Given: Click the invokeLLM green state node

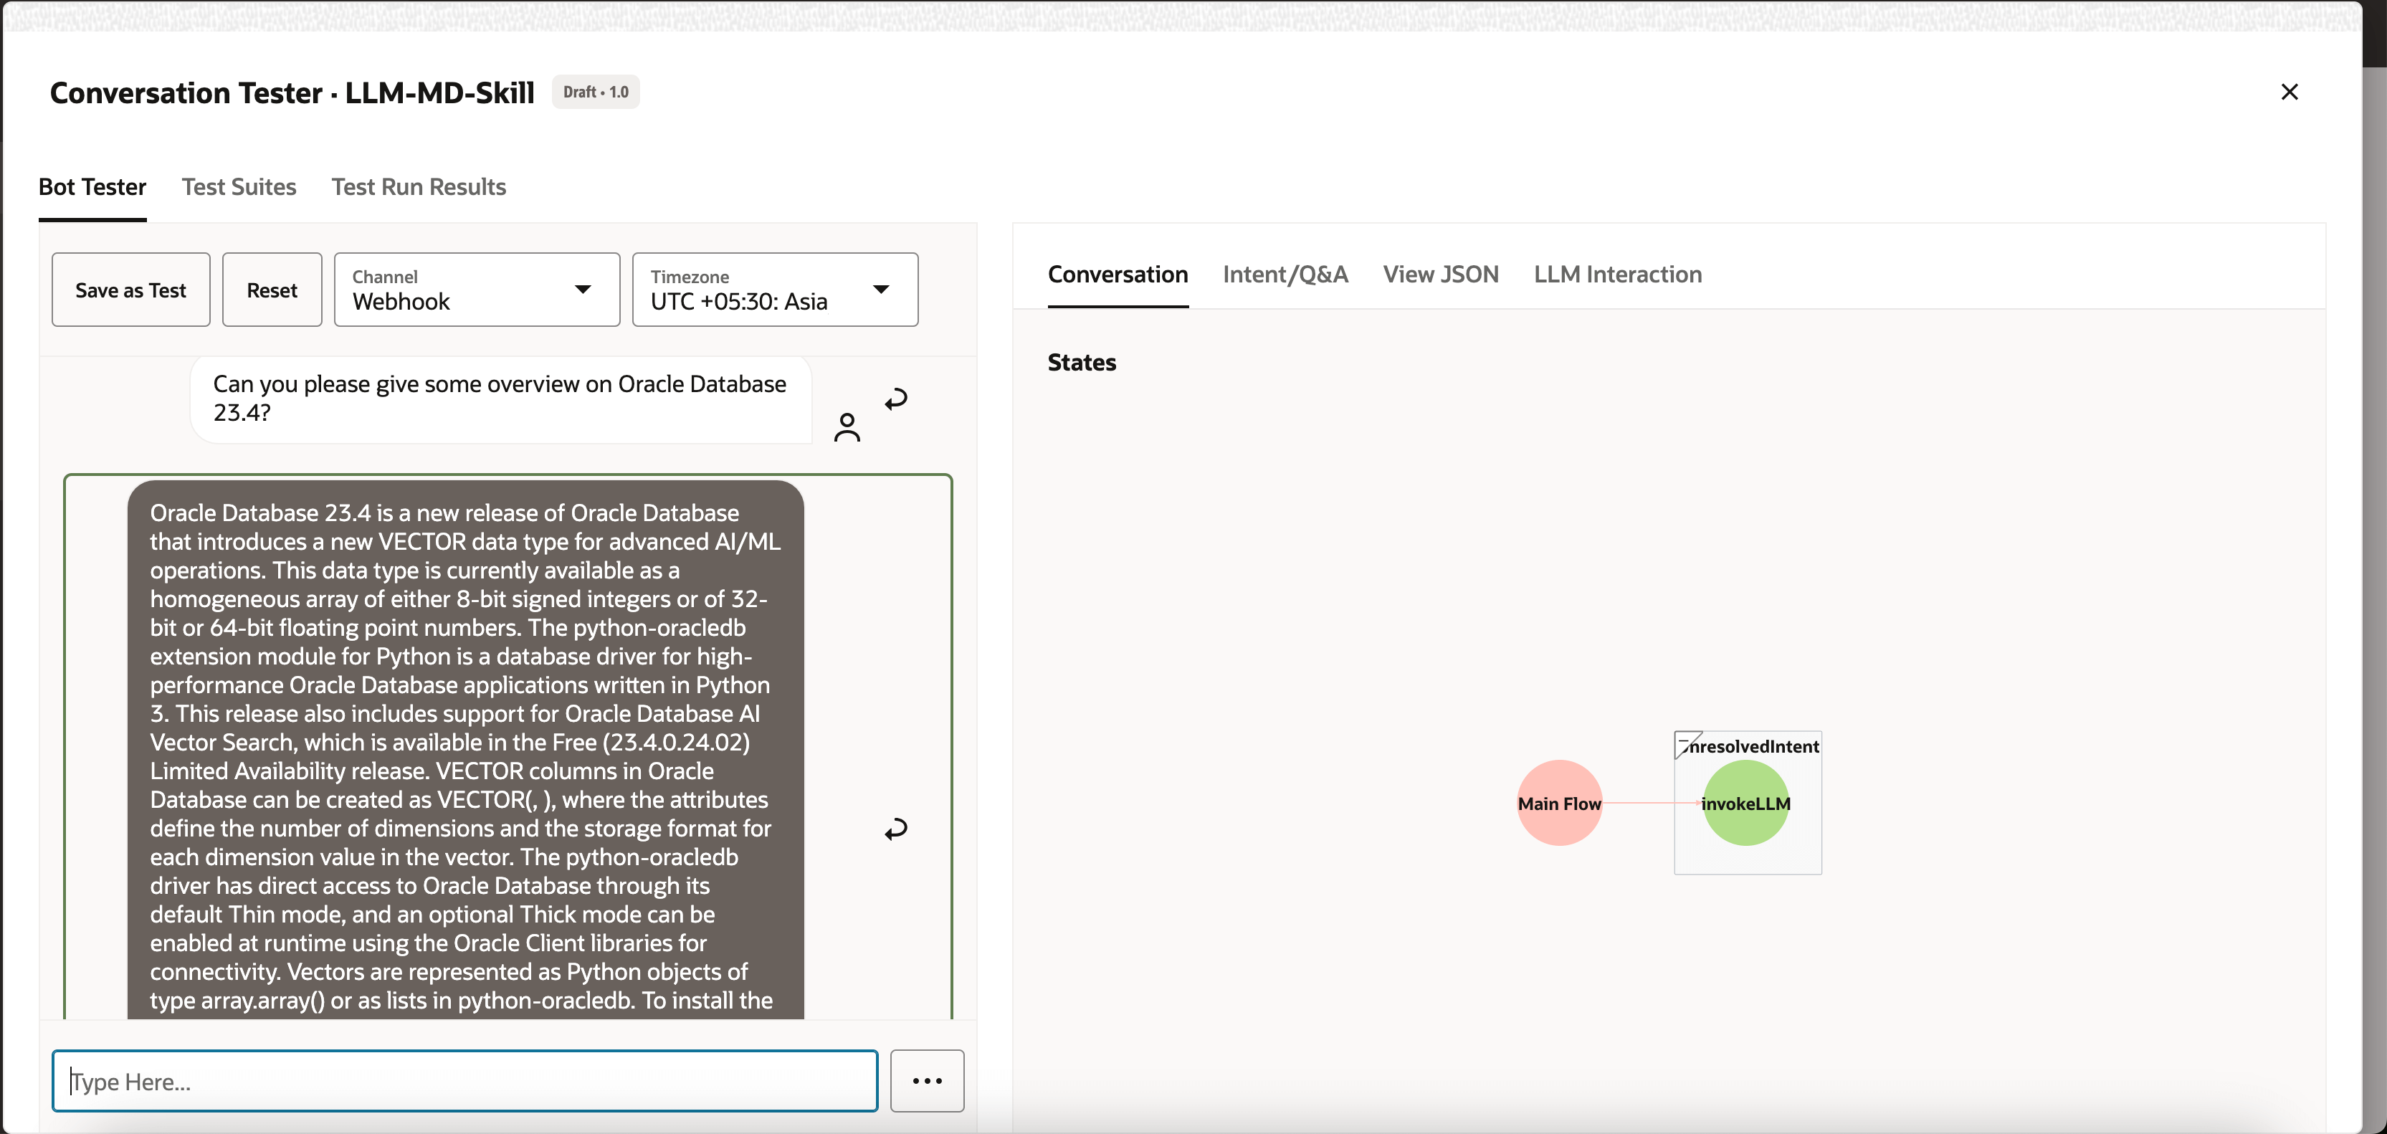Looking at the screenshot, I should tap(1745, 804).
